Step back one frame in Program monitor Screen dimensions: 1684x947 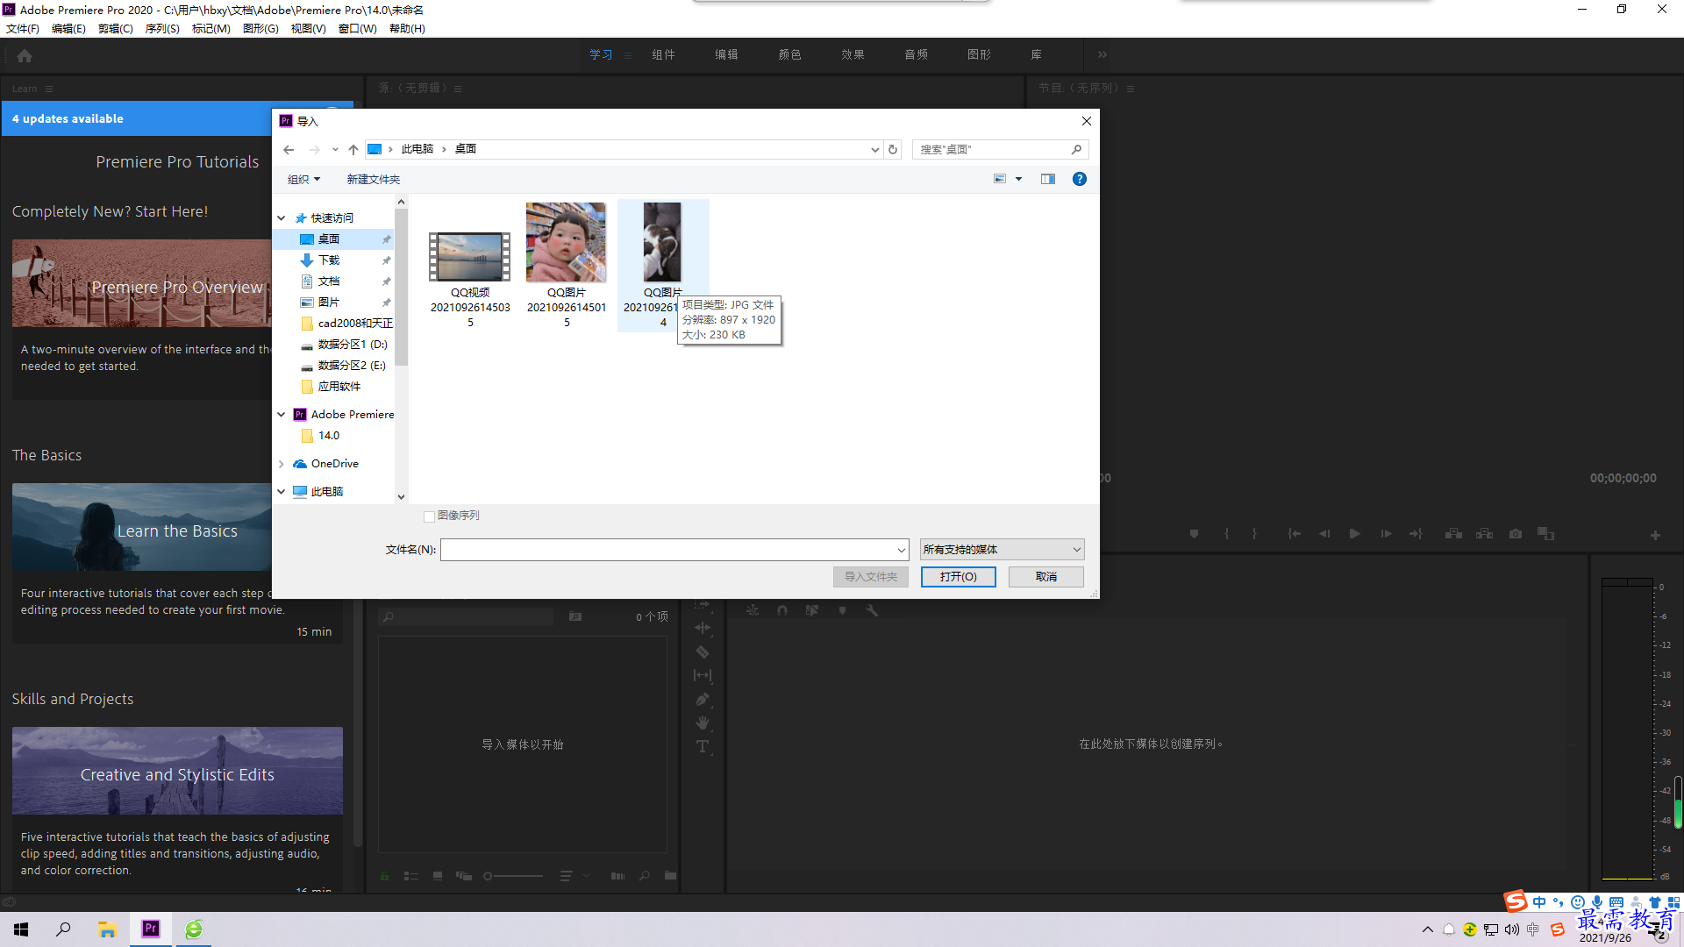[1324, 533]
